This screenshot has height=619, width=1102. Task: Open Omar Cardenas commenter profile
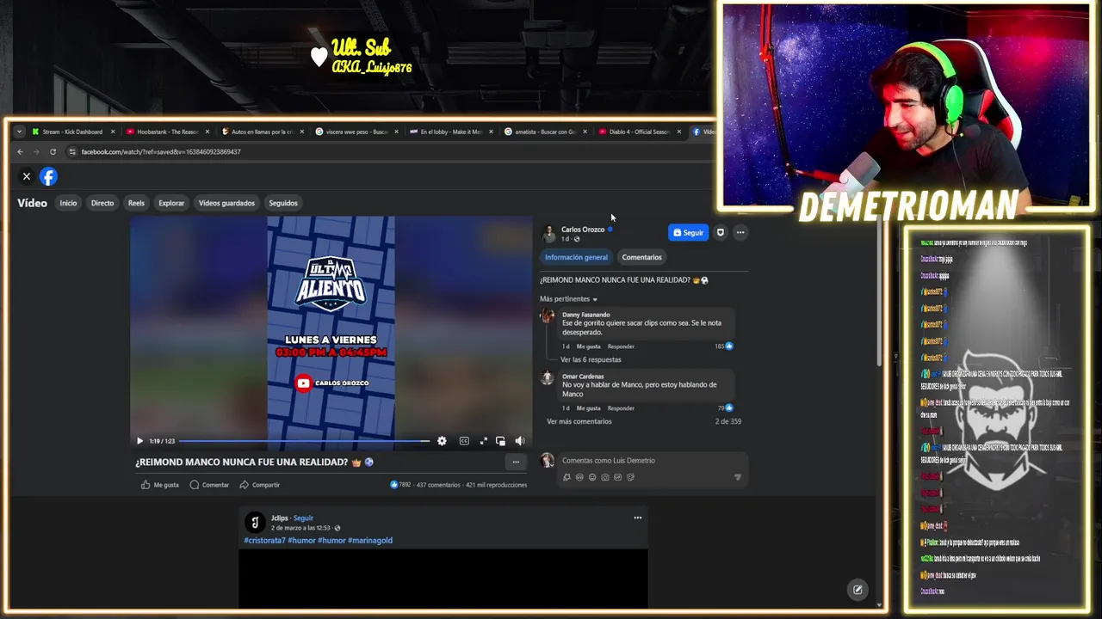click(x=583, y=377)
